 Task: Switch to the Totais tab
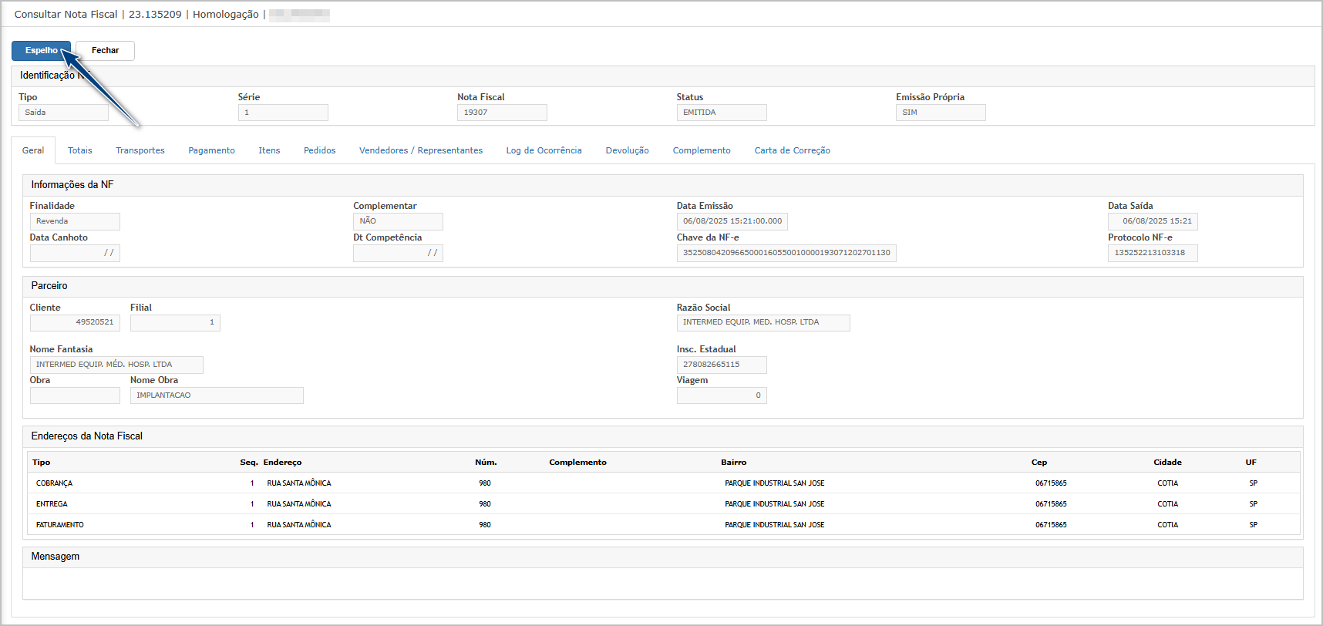pyautogui.click(x=79, y=150)
